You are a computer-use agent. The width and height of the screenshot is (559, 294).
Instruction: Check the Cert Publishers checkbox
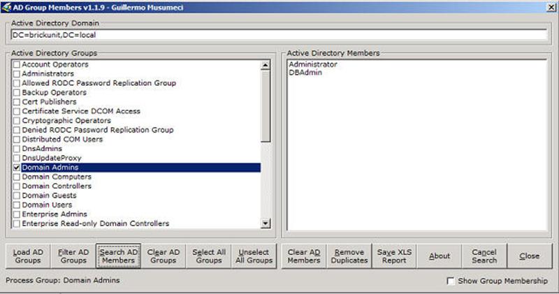16,102
